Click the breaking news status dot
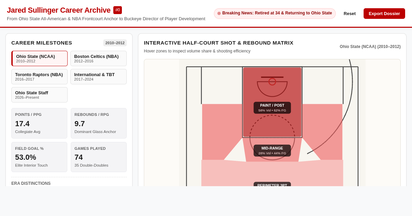The width and height of the screenshot is (412, 216). (x=219, y=13)
